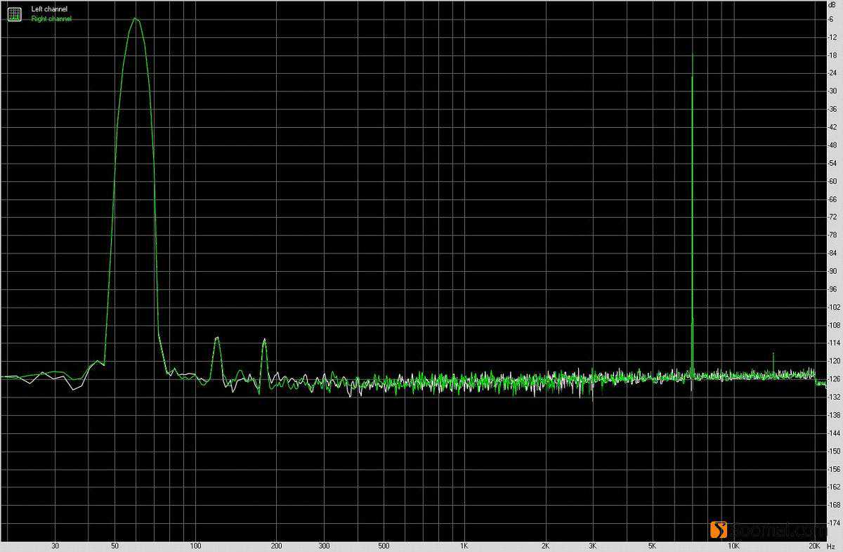Select the 100 frequency axis label
Viewport: 843px width, 552px height.
coord(196,546)
